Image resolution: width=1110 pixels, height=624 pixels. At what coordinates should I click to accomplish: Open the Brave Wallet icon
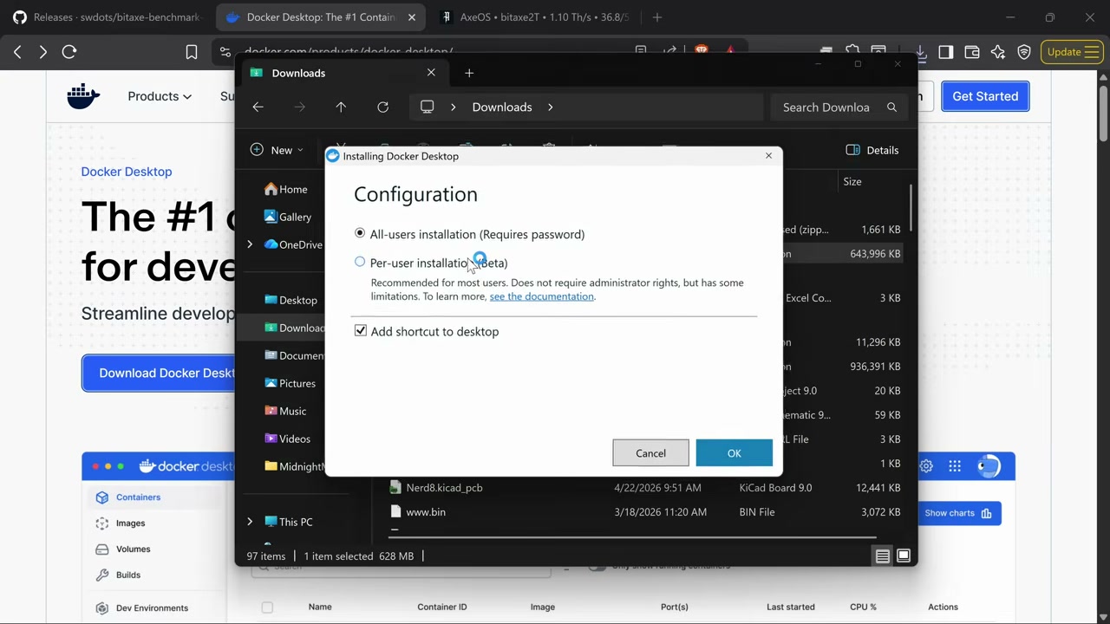972,52
